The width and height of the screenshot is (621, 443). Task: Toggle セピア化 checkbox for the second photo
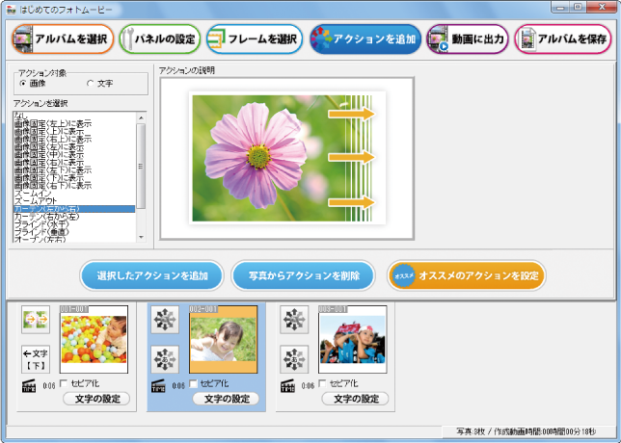tap(194, 384)
